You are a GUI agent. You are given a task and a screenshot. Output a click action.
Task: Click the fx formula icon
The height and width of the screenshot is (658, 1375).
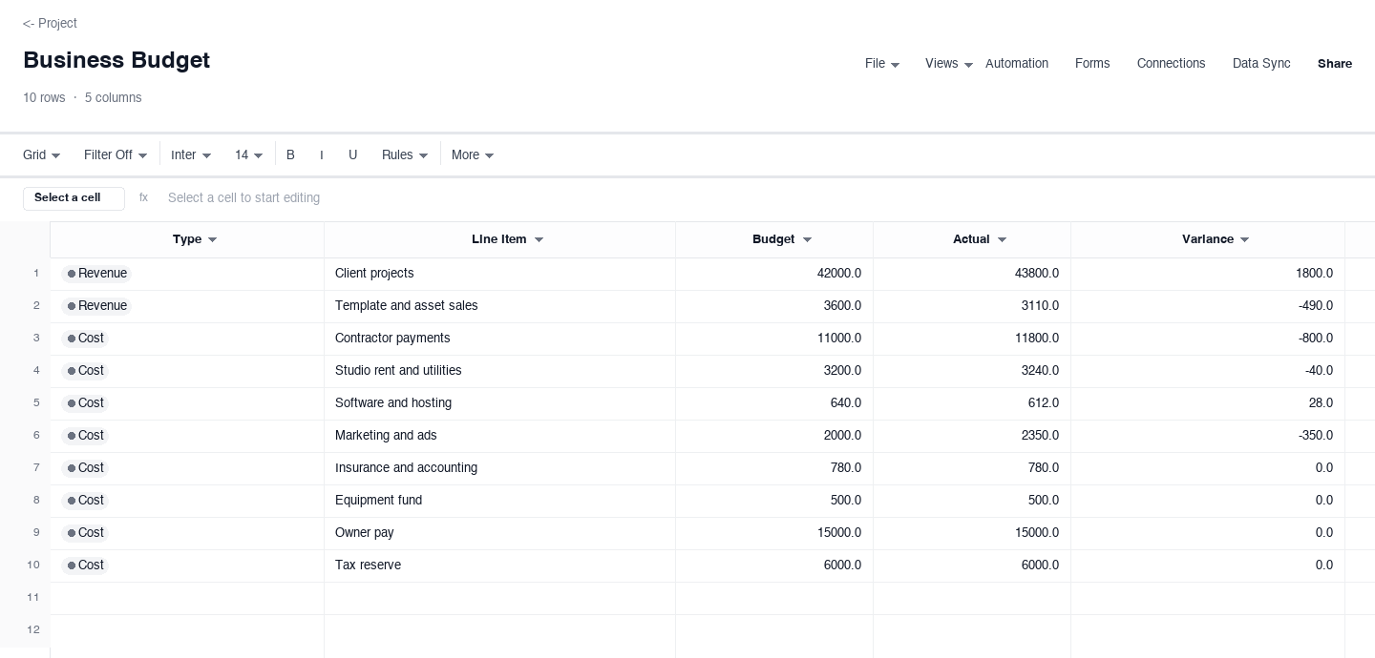pyautogui.click(x=143, y=197)
